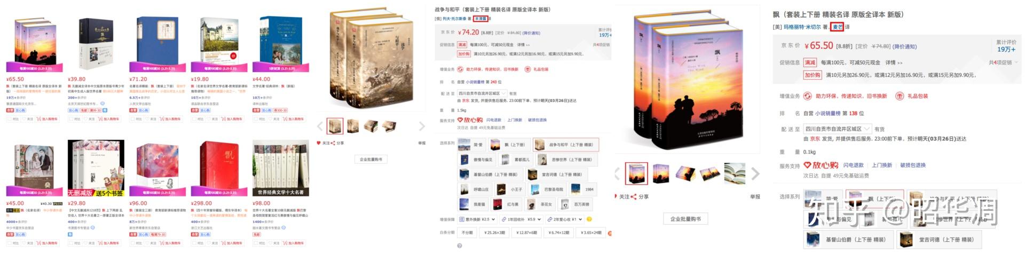The image size is (1025, 254).
Task: Click heart 关注 icon under War and Peace image
Action: (x=319, y=143)
